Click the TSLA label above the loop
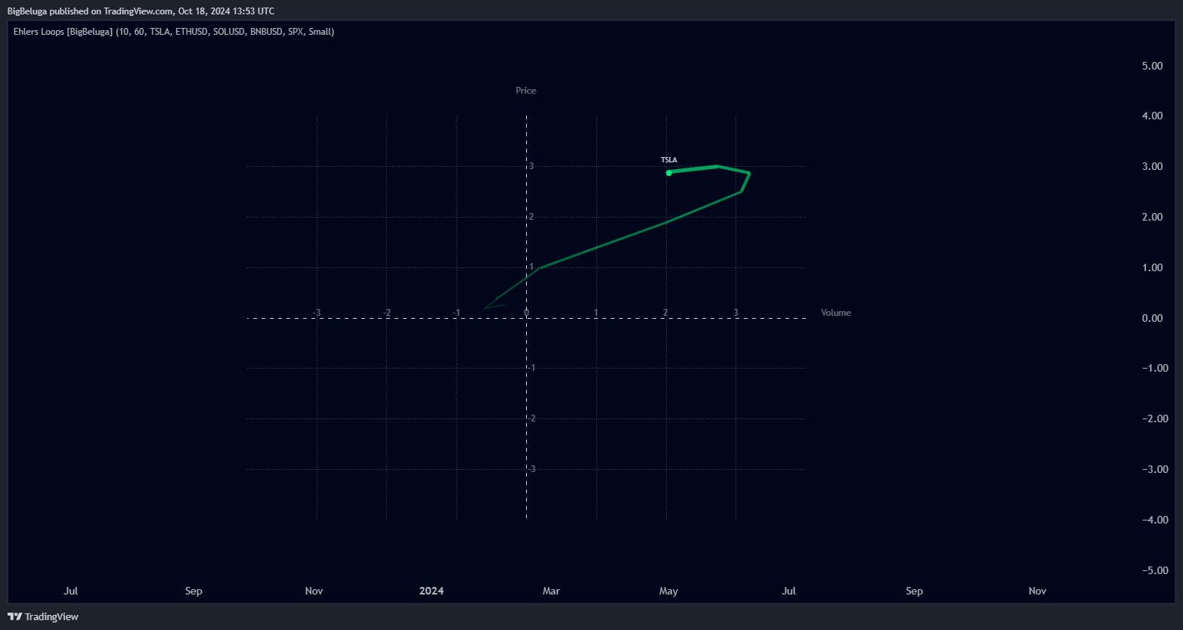 669,160
